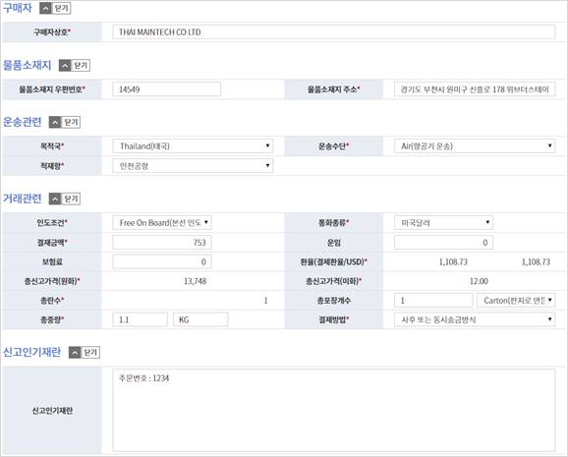
Task: Collapse the 물품소재지 section with 닫기 icon
Action: tap(75, 65)
